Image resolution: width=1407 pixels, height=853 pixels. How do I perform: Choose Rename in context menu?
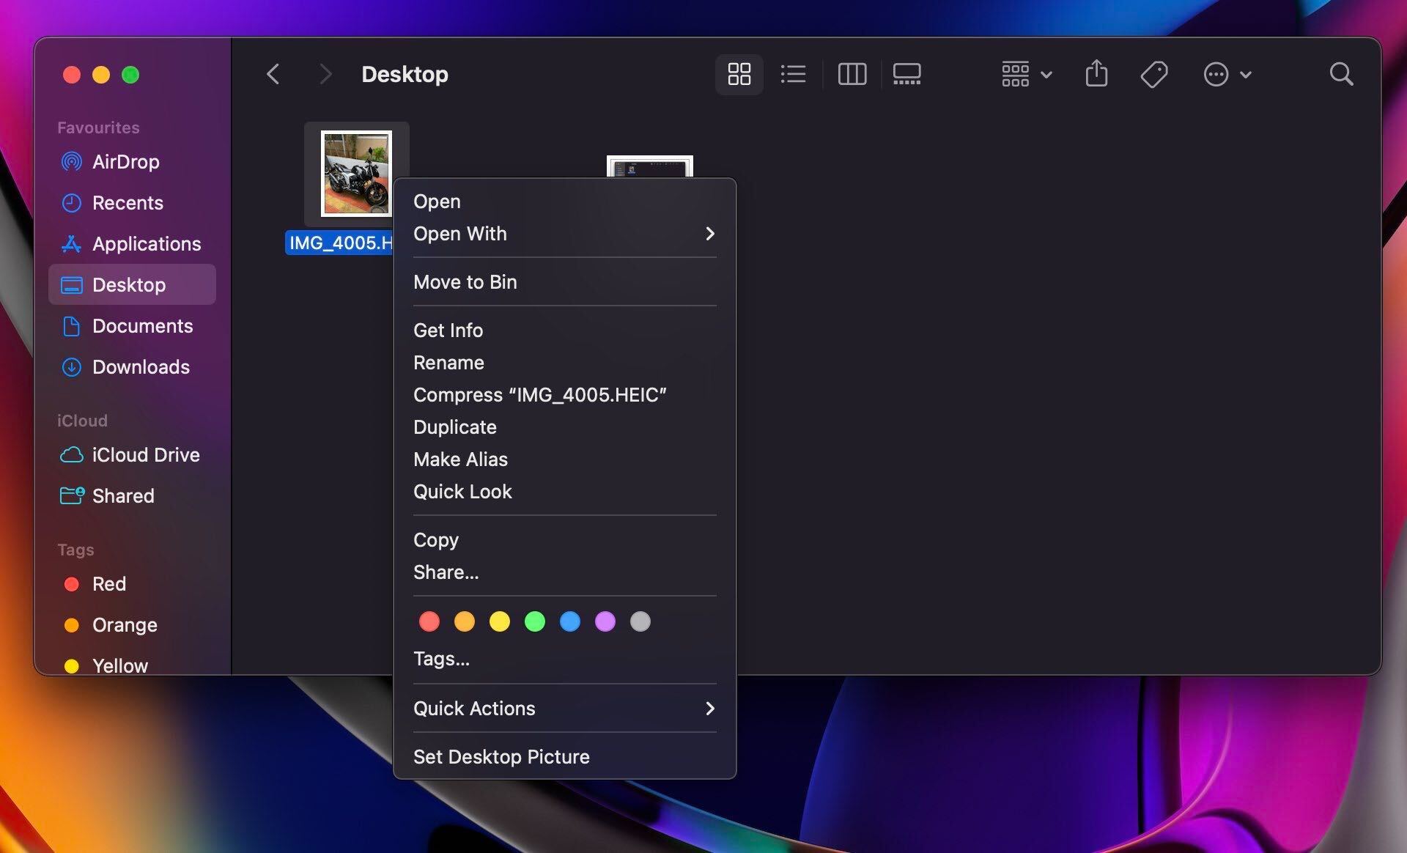(564, 362)
